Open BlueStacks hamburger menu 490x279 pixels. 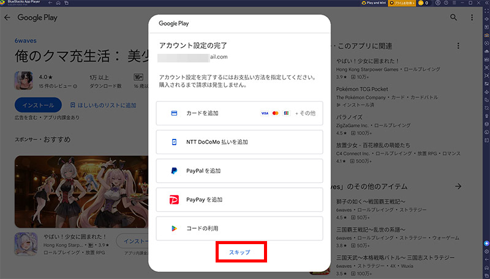454,3
